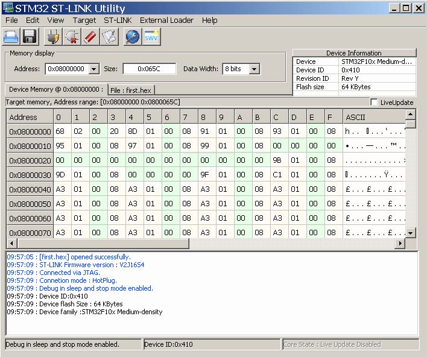Expand the Address dropdown arrow
This screenshot has height=357, width=427.
coord(93,69)
